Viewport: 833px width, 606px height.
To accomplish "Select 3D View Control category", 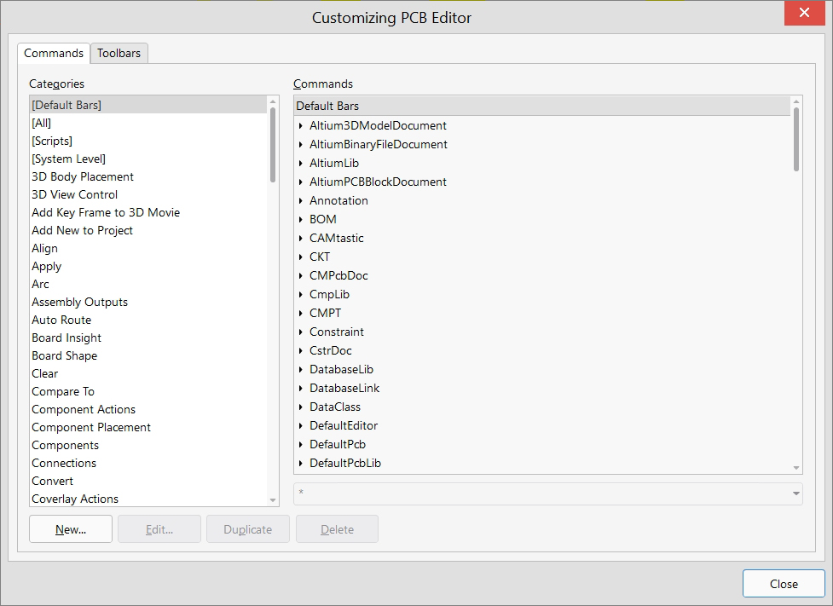I will [x=148, y=195].
